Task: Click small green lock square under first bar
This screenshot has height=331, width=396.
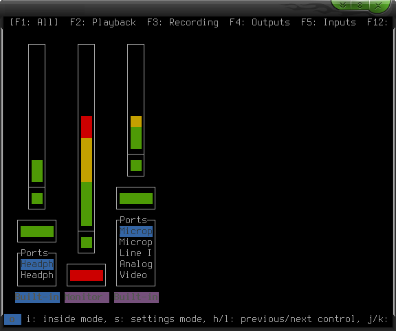Action: pos(37,198)
